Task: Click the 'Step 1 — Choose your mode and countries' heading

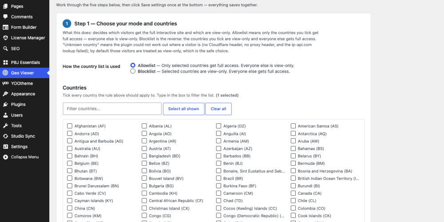Action: 126,24
